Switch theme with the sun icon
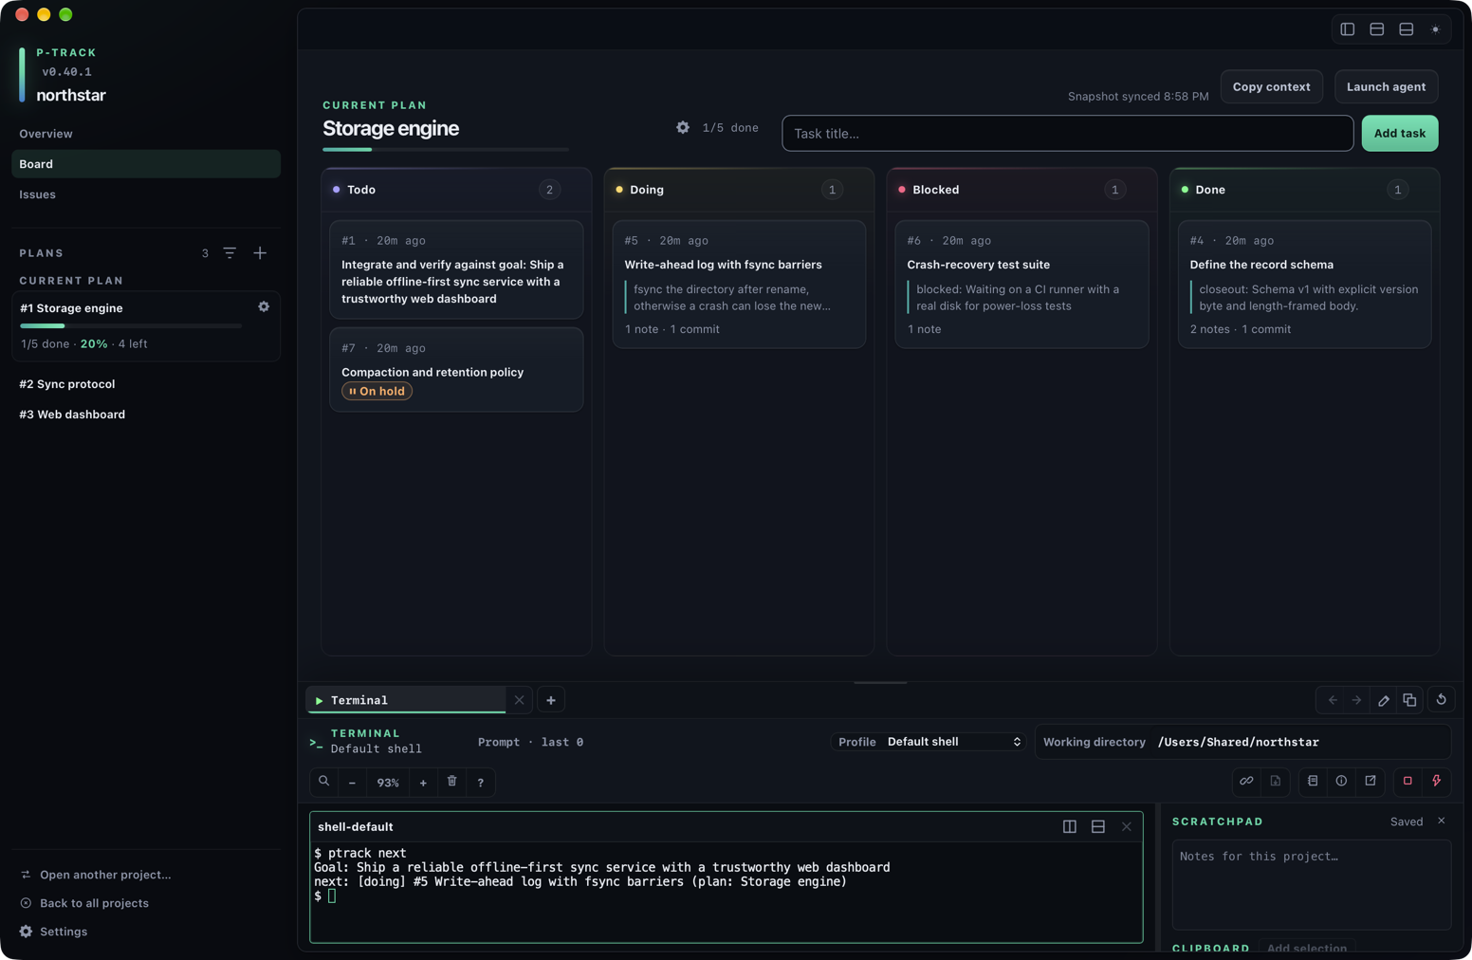Viewport: 1472px width, 960px height. pyautogui.click(x=1436, y=29)
